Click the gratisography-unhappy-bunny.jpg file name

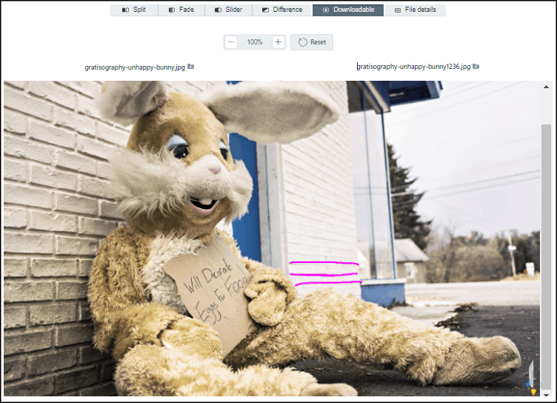(x=135, y=67)
